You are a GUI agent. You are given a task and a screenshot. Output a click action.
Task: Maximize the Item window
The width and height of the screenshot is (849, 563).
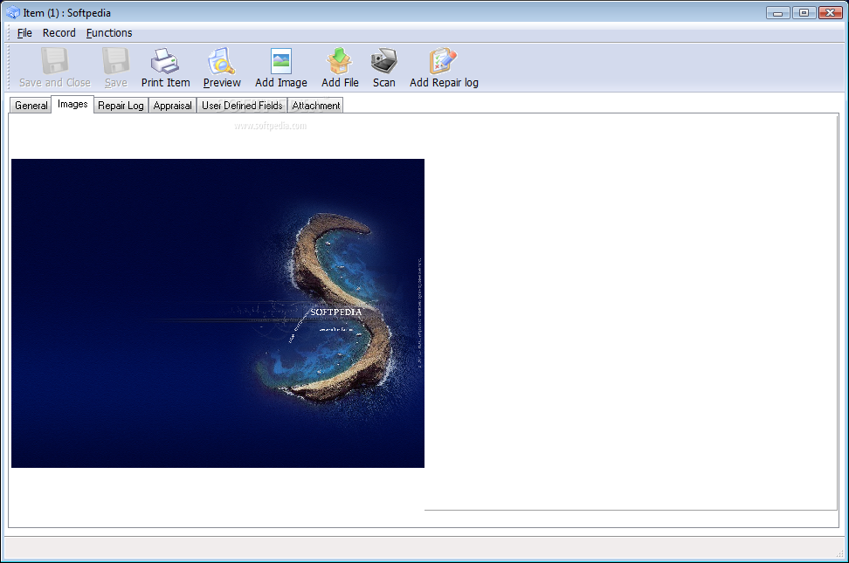pyautogui.click(x=804, y=12)
